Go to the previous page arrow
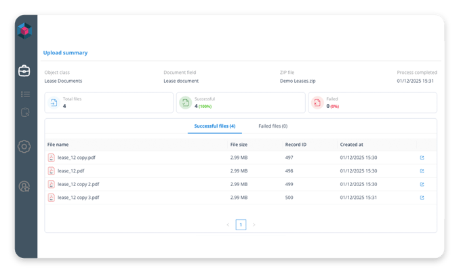Image resolution: width=461 pixels, height=273 pixels. click(x=228, y=225)
